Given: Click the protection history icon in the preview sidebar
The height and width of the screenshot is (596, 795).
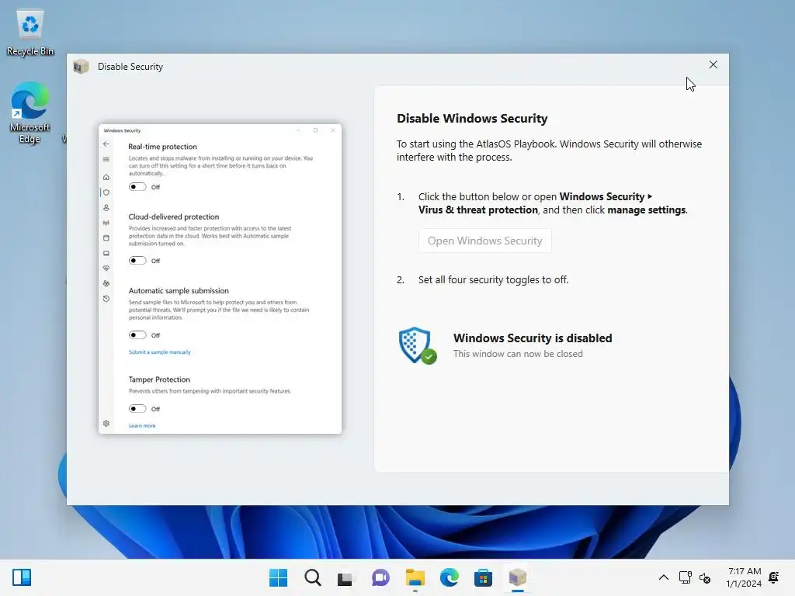Looking at the screenshot, I should click(x=106, y=299).
